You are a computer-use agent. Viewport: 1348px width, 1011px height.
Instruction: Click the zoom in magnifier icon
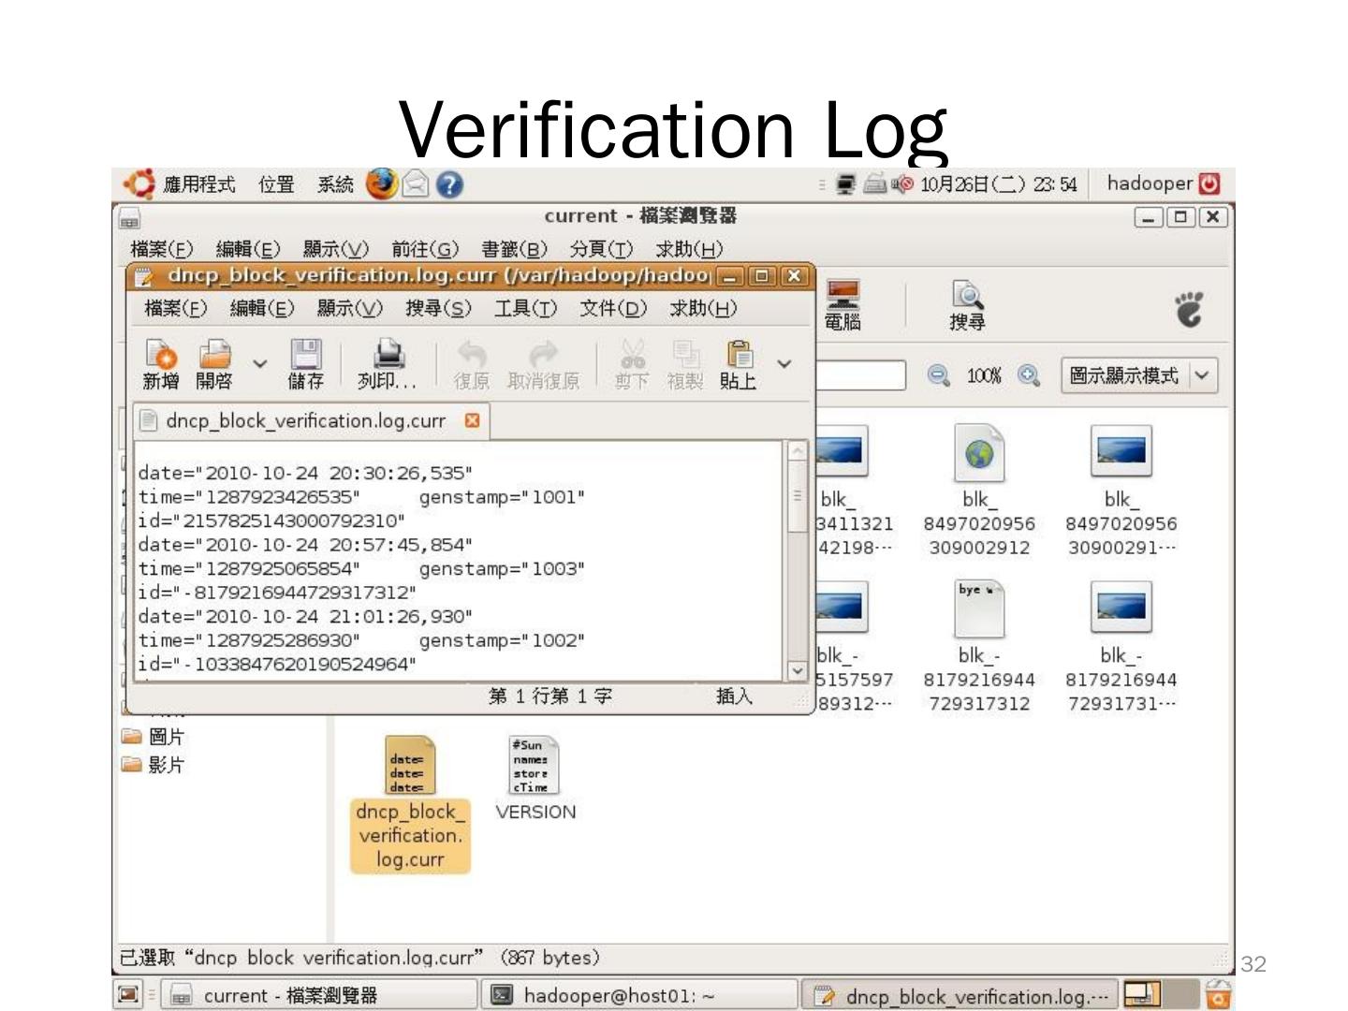coord(1029,375)
